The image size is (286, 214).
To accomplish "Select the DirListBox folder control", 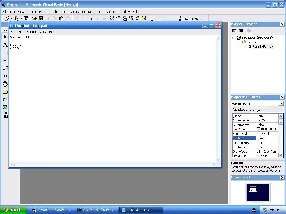I will point(5,92).
